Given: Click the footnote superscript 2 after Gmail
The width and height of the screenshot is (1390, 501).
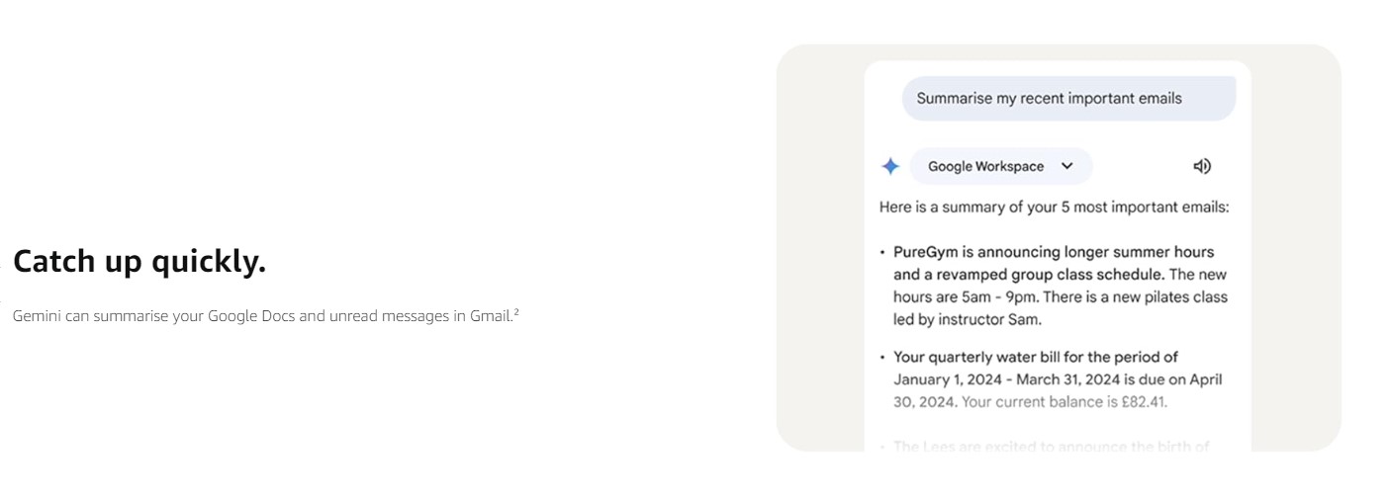Looking at the screenshot, I should (x=516, y=312).
